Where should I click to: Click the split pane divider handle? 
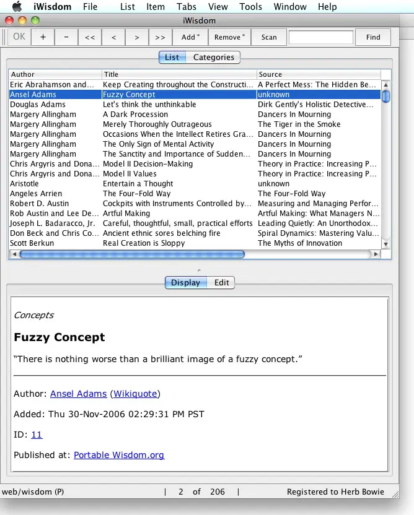[199, 270]
